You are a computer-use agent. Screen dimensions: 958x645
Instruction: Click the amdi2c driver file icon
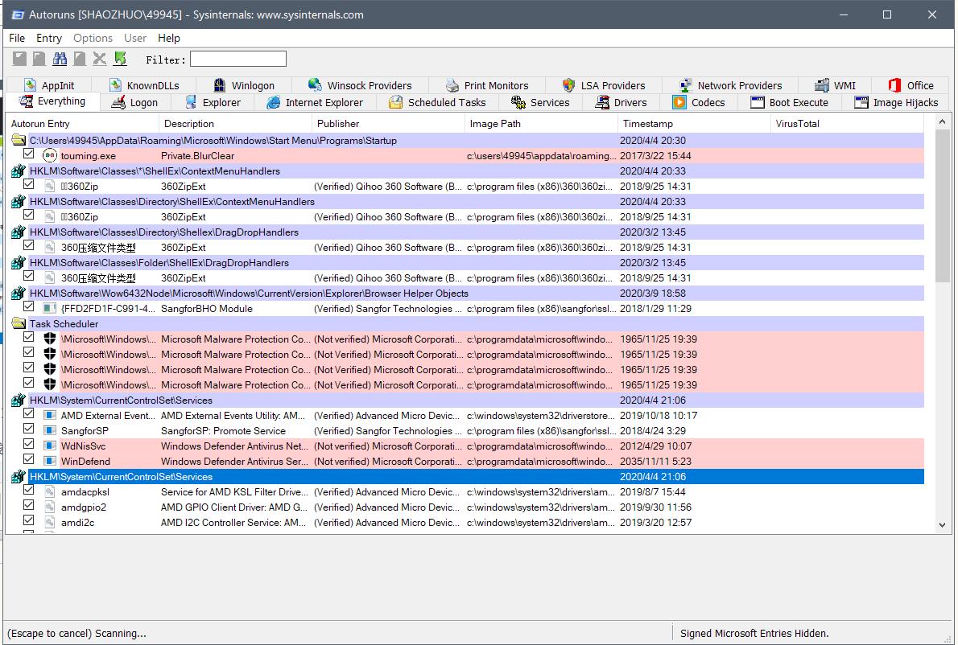pyautogui.click(x=50, y=522)
